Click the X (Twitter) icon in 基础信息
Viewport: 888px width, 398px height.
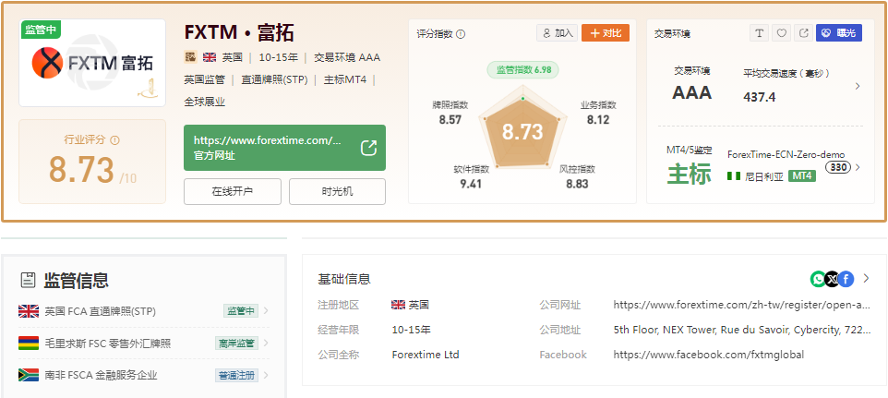(x=832, y=279)
